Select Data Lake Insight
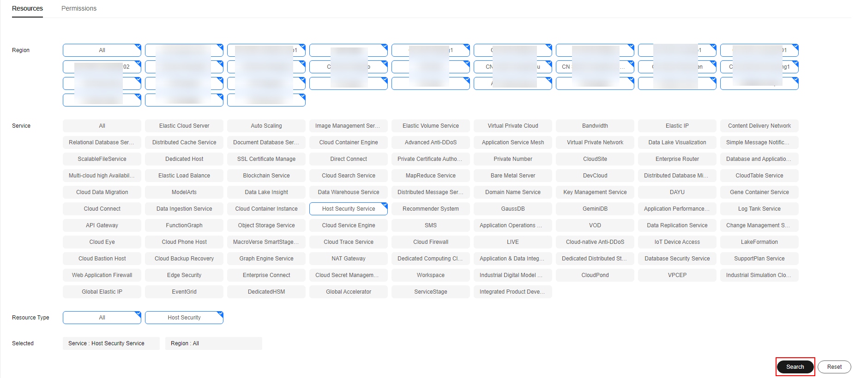This screenshot has width=861, height=378. coord(266,192)
